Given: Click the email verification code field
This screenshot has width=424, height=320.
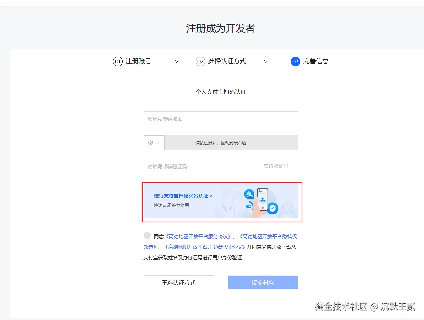Looking at the screenshot, I should coord(199,166).
